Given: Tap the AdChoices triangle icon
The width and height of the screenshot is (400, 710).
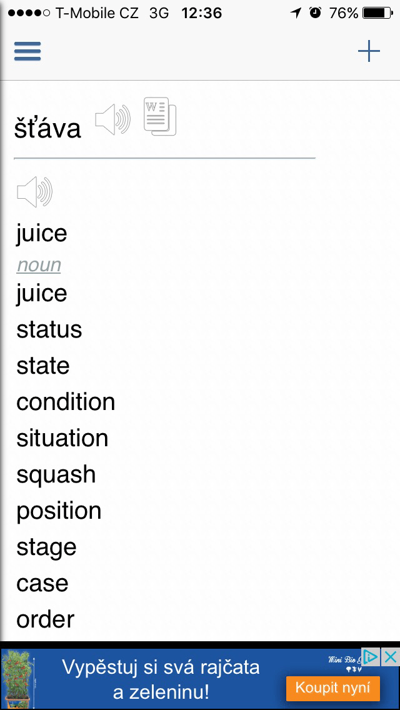Looking at the screenshot, I should [371, 657].
